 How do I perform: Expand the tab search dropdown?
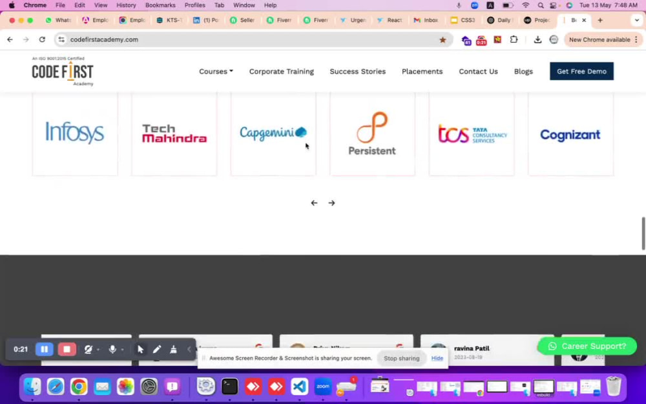[x=636, y=20]
